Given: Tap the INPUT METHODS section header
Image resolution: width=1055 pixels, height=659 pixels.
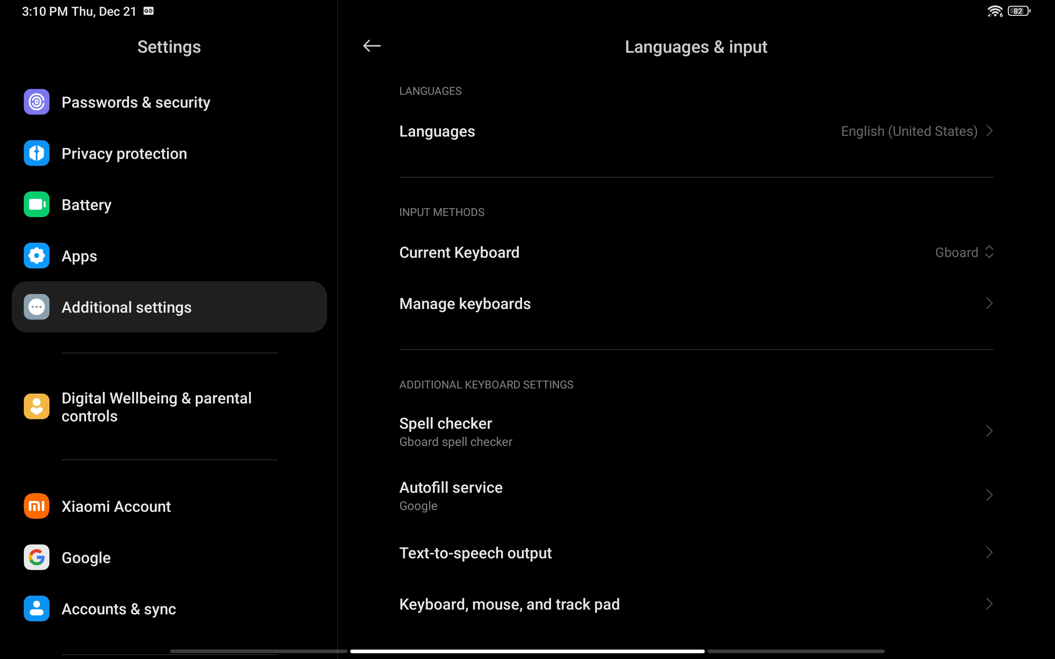Looking at the screenshot, I should coord(442,212).
